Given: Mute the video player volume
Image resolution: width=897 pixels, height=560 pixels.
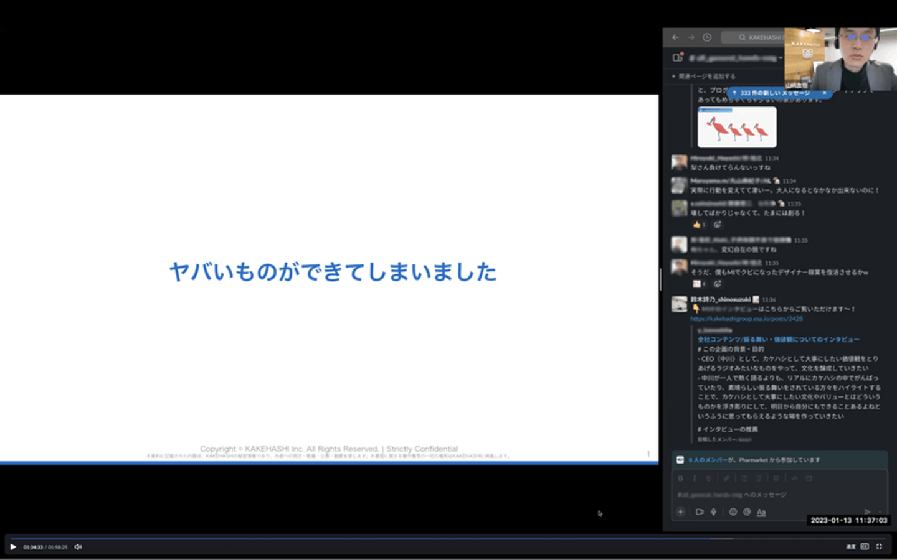Looking at the screenshot, I should [x=78, y=547].
